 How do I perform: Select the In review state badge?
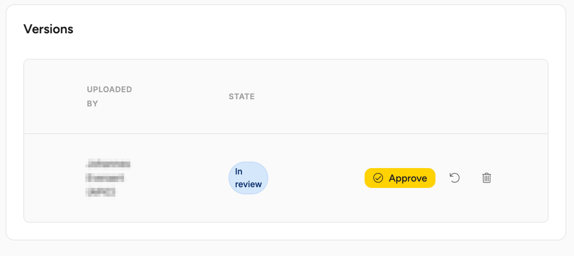[x=249, y=178]
